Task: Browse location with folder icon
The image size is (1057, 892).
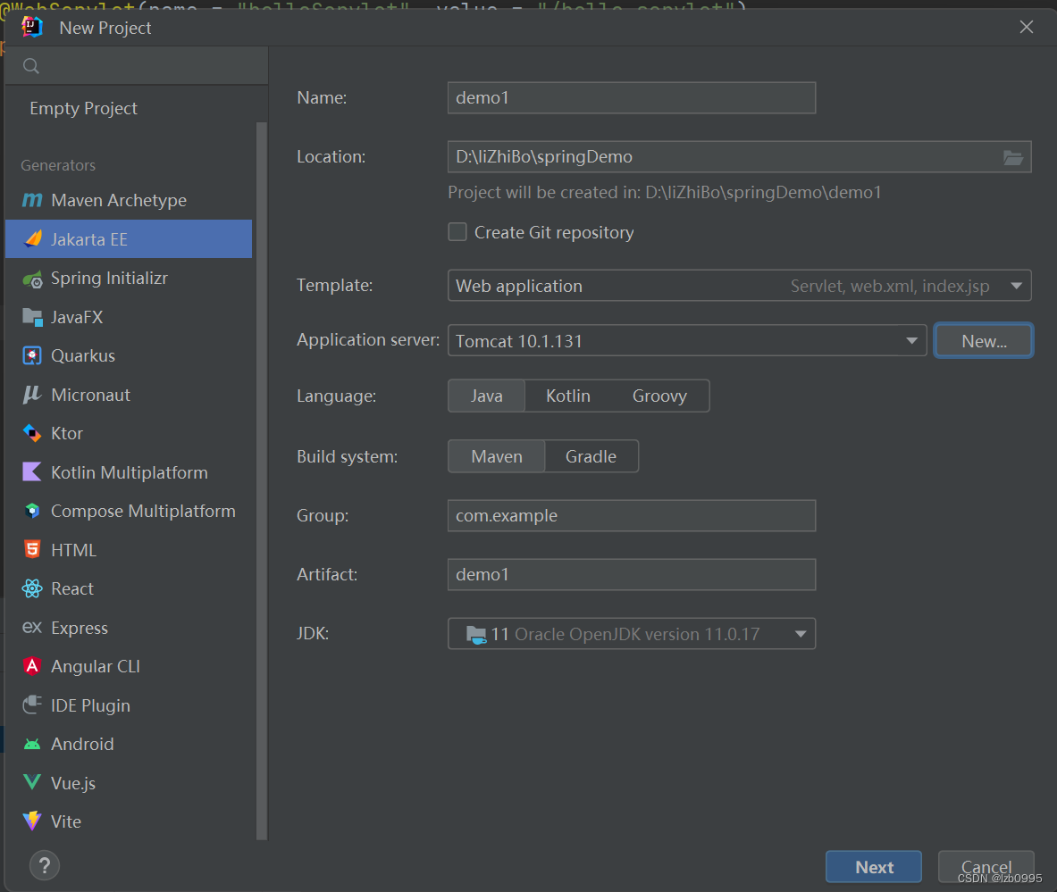Action: click(x=1012, y=158)
